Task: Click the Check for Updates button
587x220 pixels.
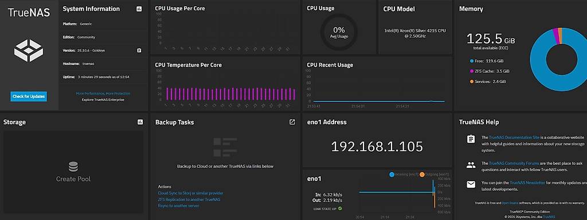Action: (x=29, y=96)
